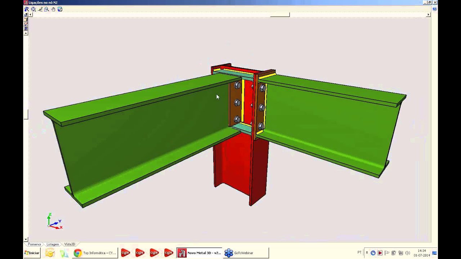Open the Top Informática Chrome taskbar button

click(x=95, y=253)
